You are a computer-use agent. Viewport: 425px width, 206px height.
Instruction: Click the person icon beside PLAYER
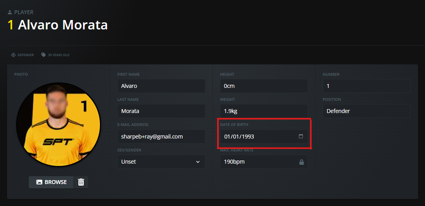[x=10, y=12]
